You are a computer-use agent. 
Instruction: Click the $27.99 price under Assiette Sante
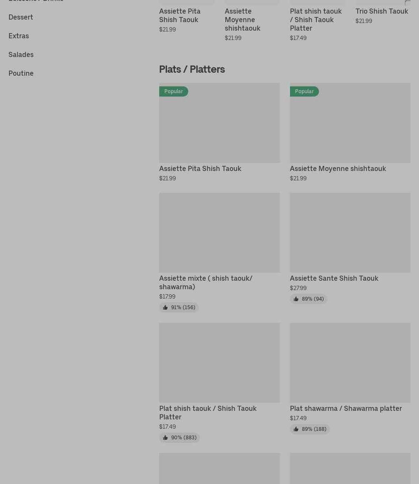point(298,288)
